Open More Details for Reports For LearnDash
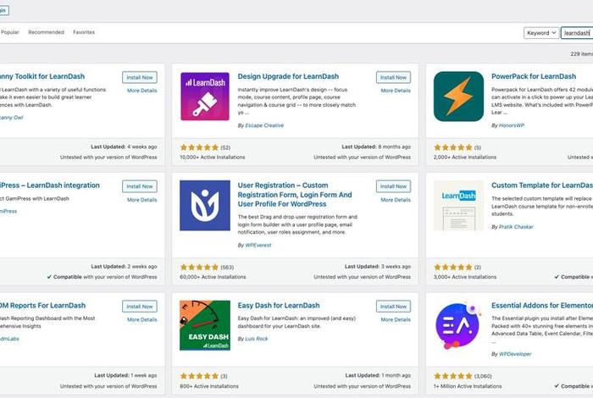 point(141,319)
